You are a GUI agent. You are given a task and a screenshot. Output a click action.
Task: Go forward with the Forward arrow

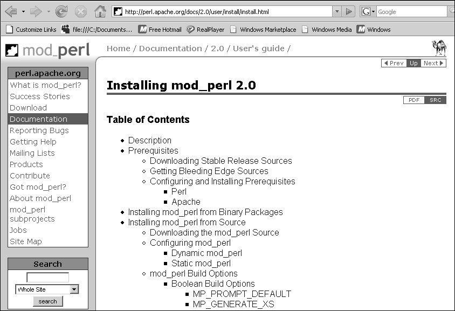point(36,12)
